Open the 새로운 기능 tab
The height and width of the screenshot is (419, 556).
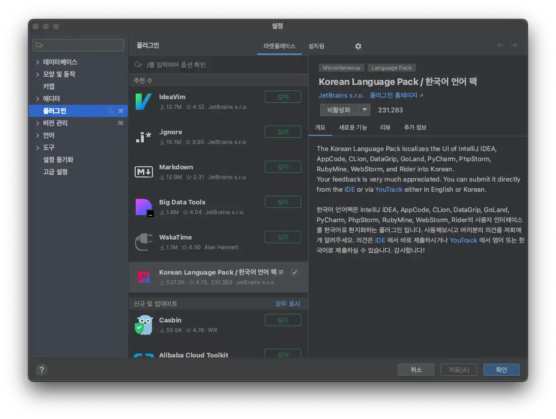[x=353, y=127]
